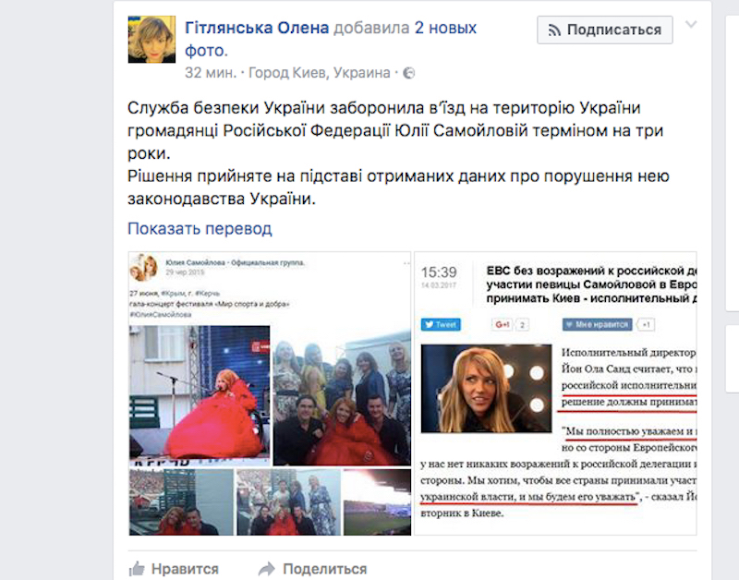Click the public globe privacy icon
Viewport: 739px width, 580px height.
pyautogui.click(x=408, y=73)
